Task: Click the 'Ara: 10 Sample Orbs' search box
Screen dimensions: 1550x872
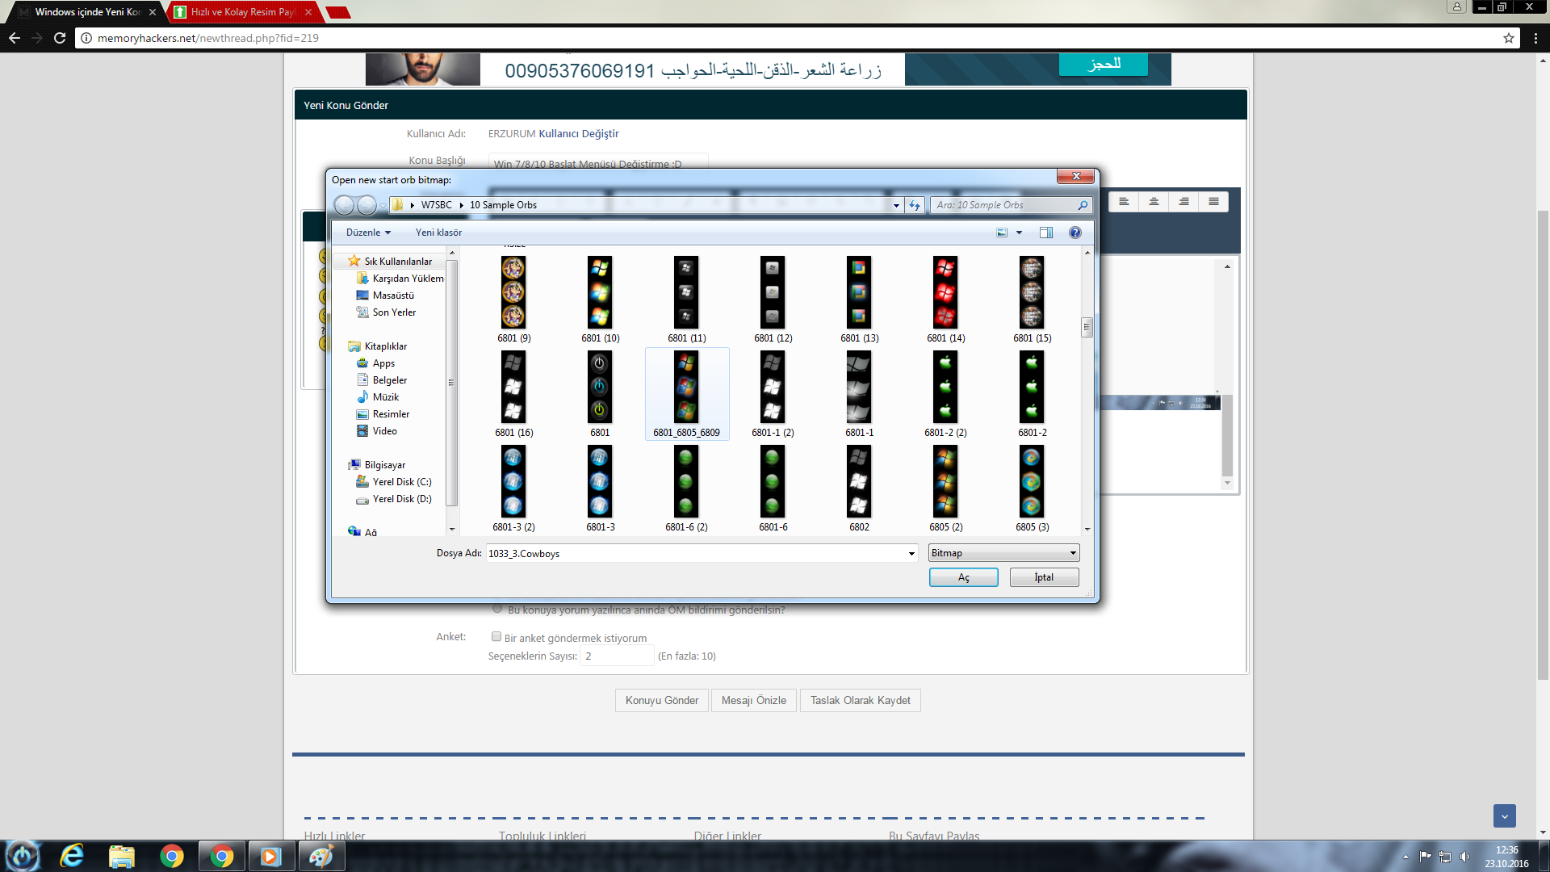Action: pos(1004,205)
